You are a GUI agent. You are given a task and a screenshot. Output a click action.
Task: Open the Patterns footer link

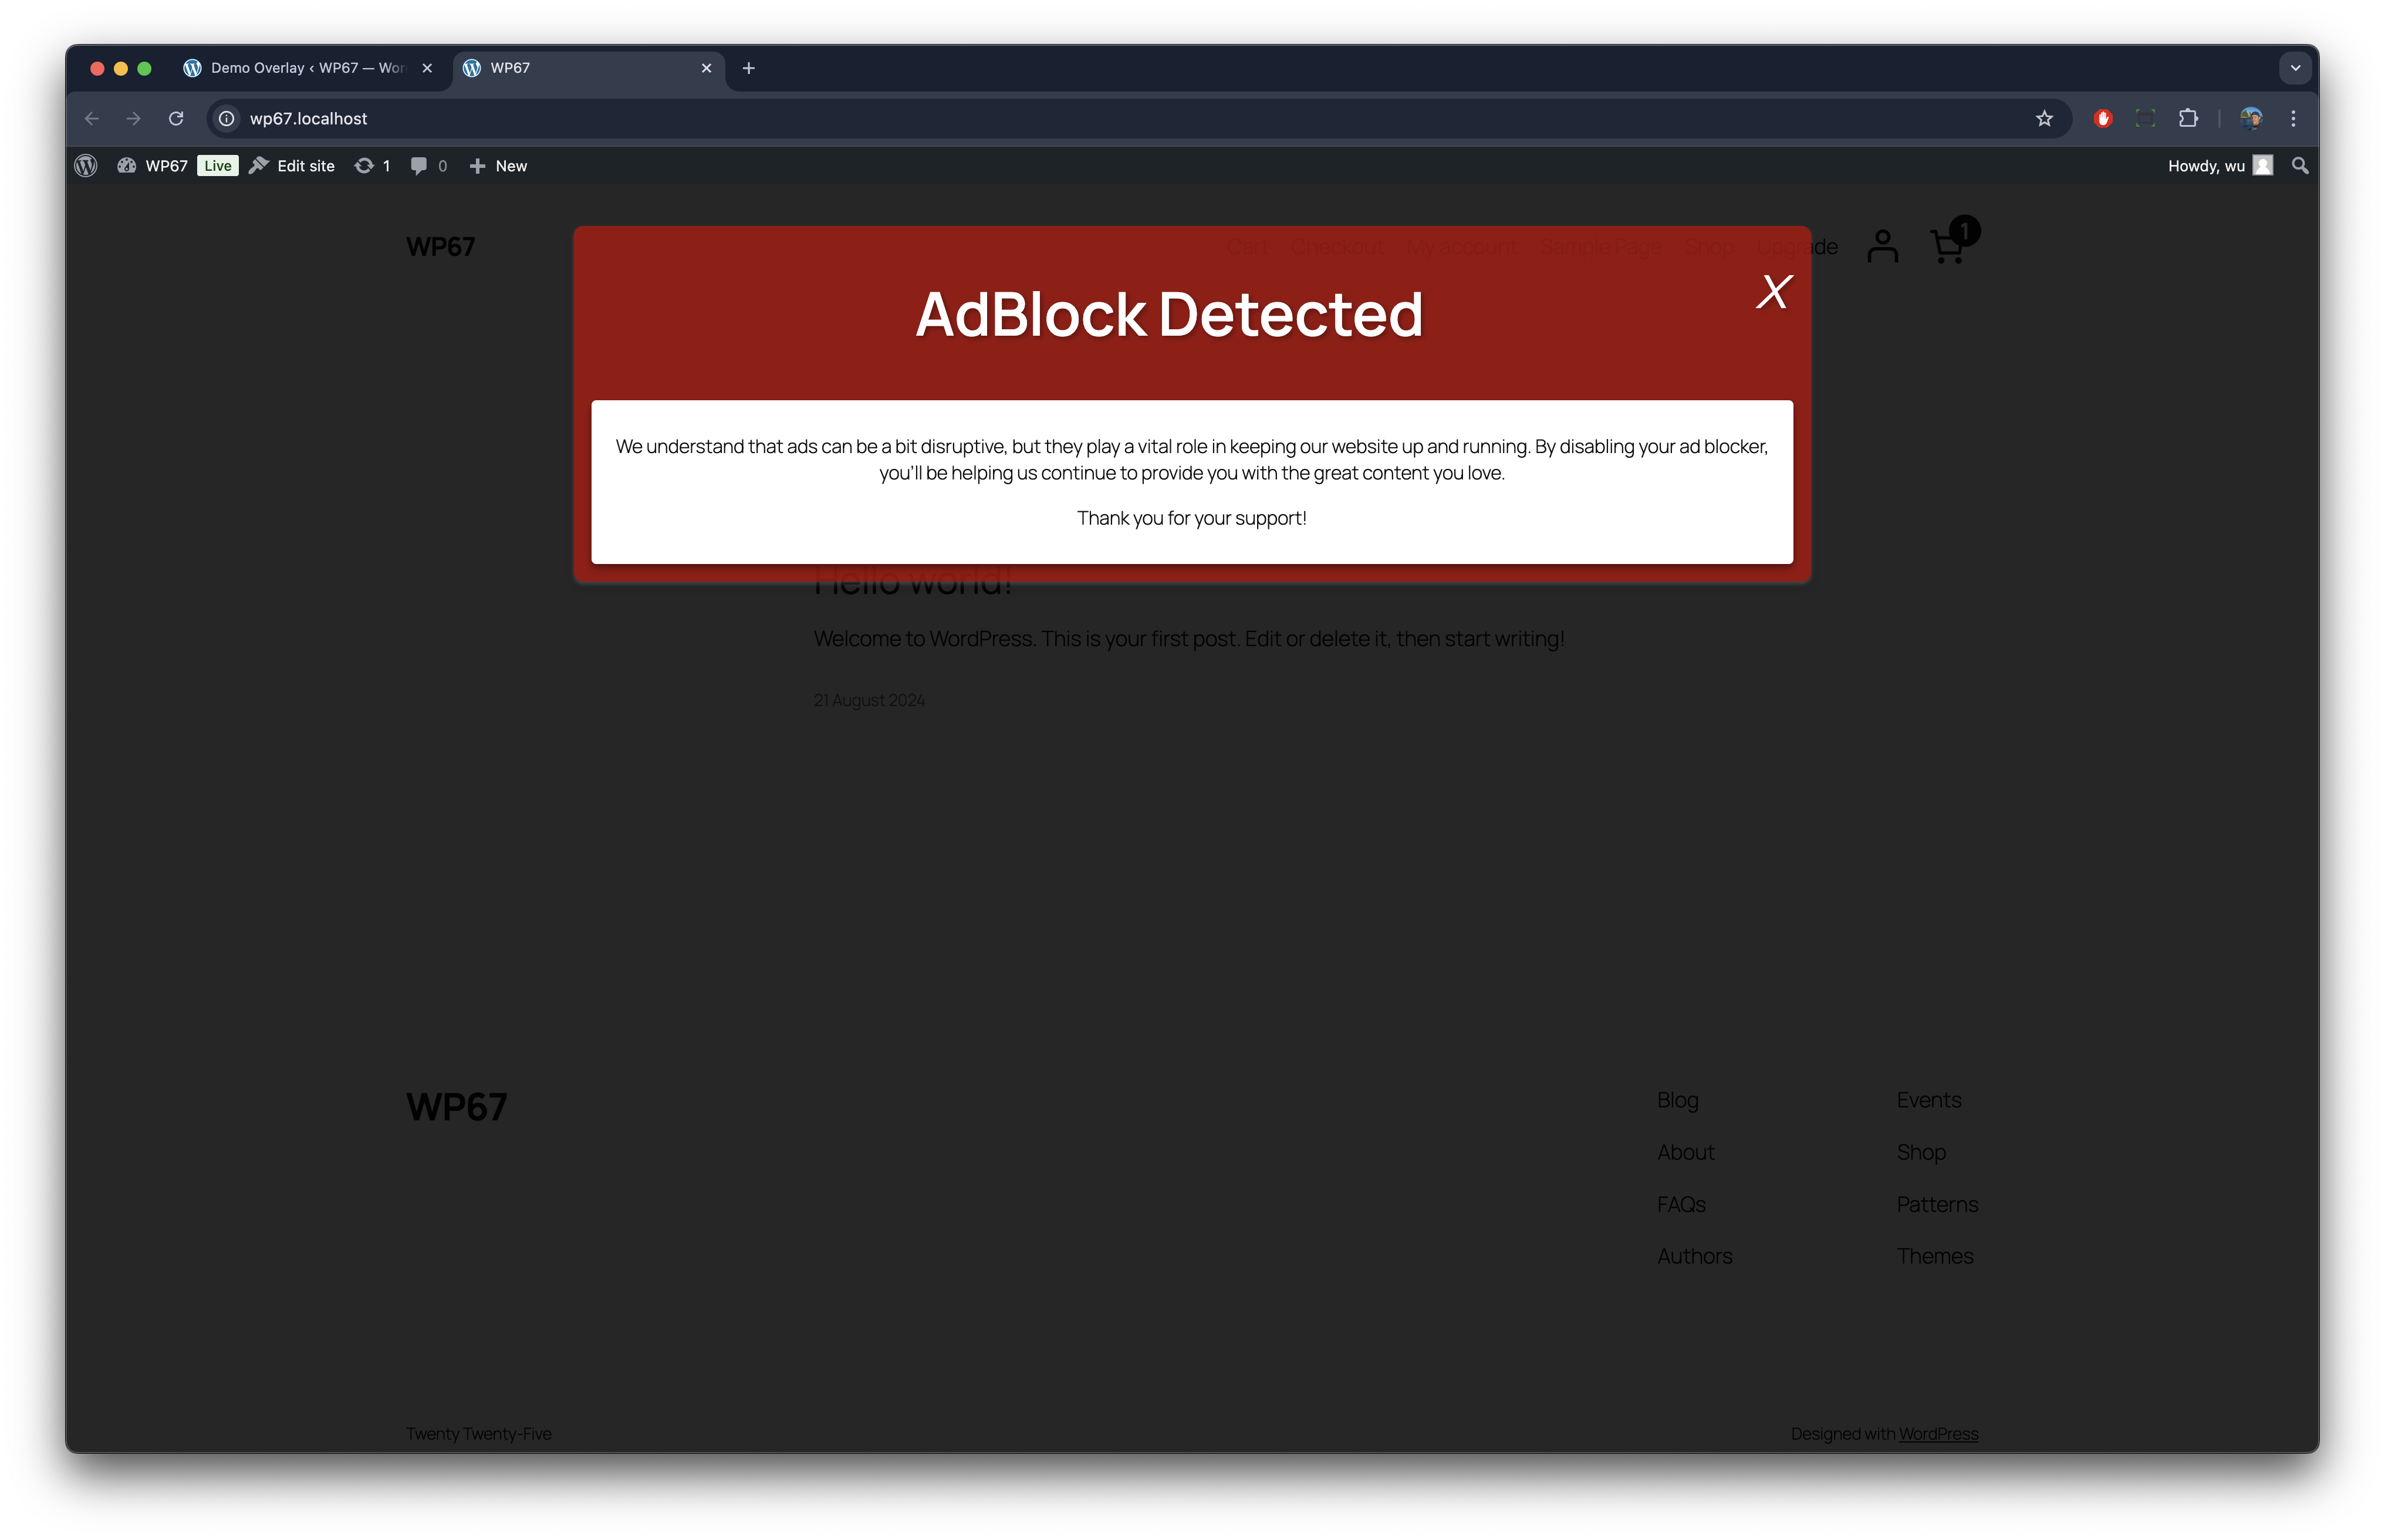(x=1937, y=1204)
